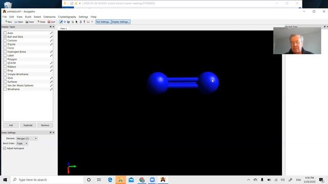Enable the Hydrogen Bond display type
Viewport: 328px width, 184px height.
point(5,52)
